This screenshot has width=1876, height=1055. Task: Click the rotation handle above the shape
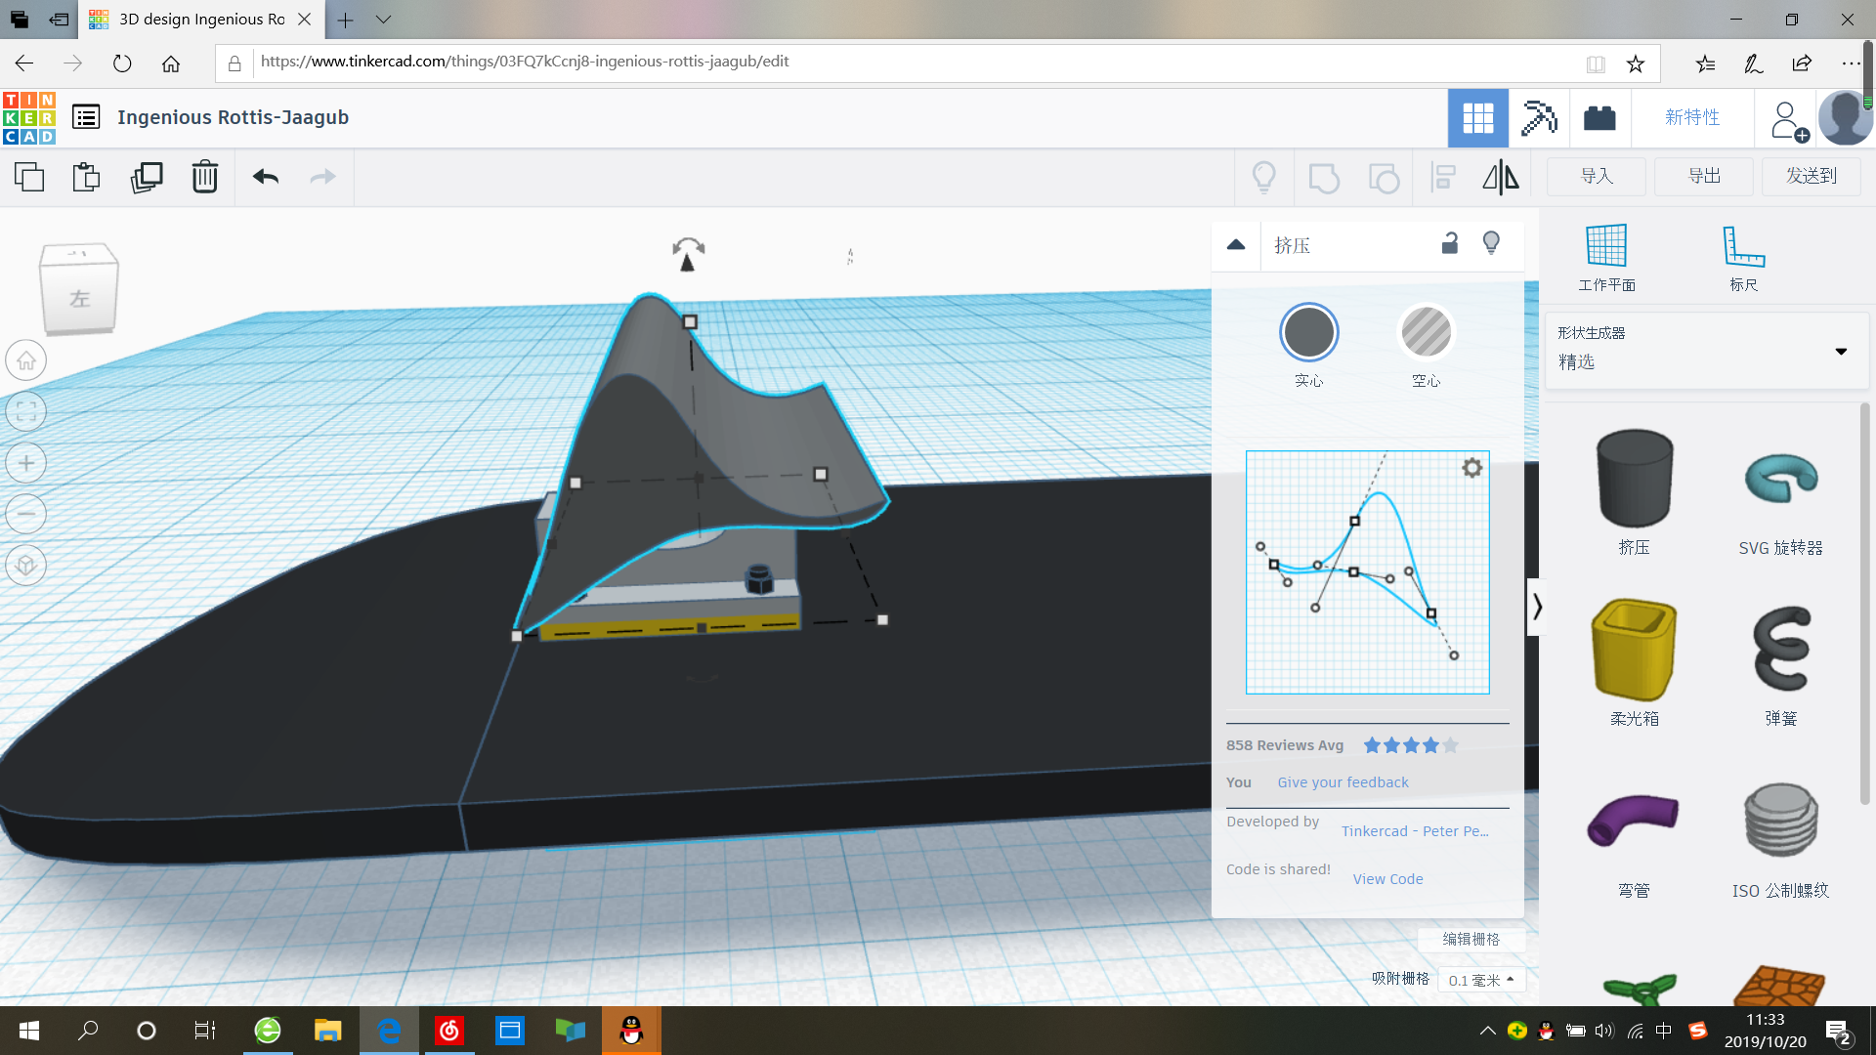point(688,255)
